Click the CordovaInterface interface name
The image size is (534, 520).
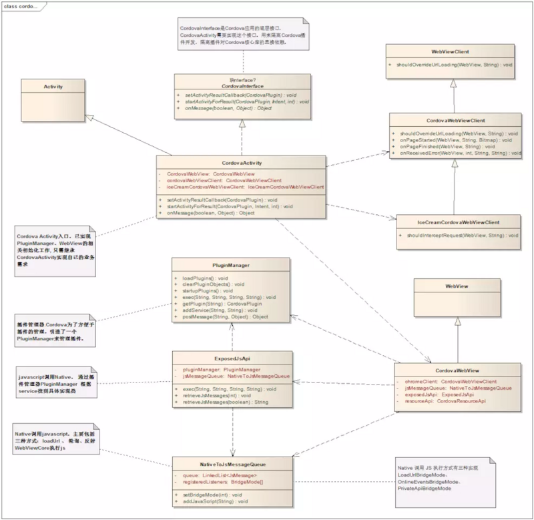[242, 86]
